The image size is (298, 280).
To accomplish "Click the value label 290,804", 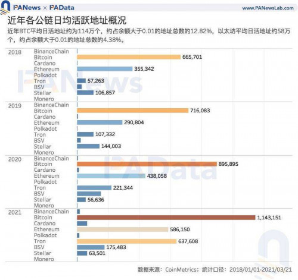I will [x=134, y=122].
